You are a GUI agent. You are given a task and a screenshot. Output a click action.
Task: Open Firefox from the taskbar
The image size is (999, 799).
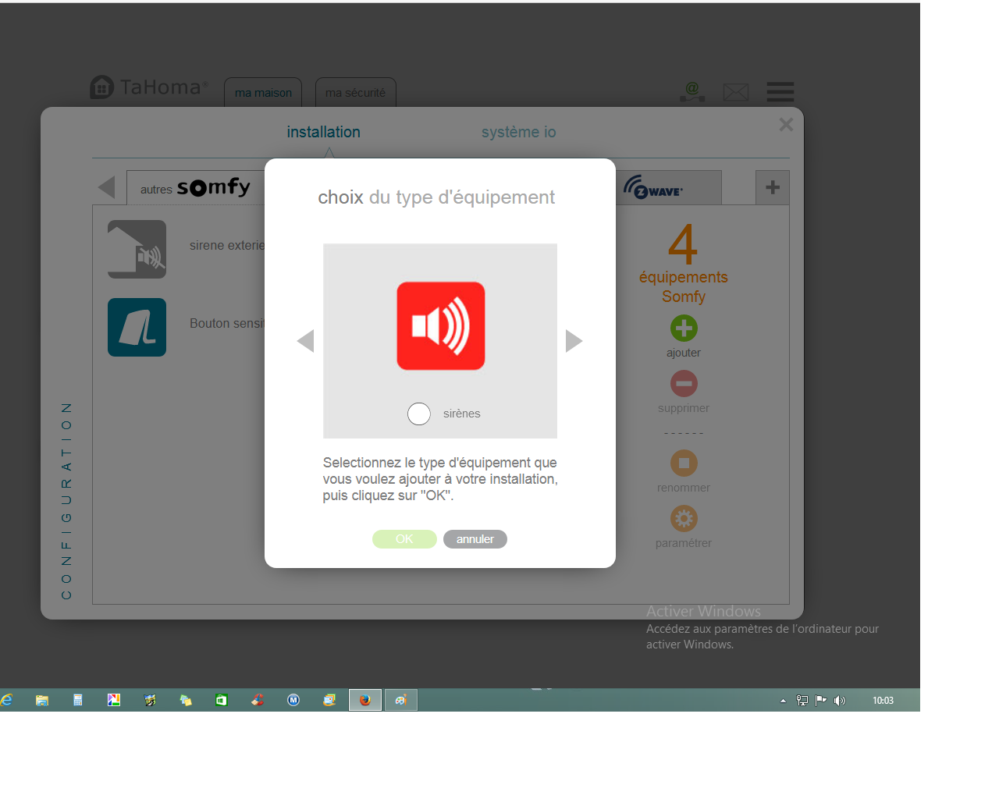(x=364, y=700)
